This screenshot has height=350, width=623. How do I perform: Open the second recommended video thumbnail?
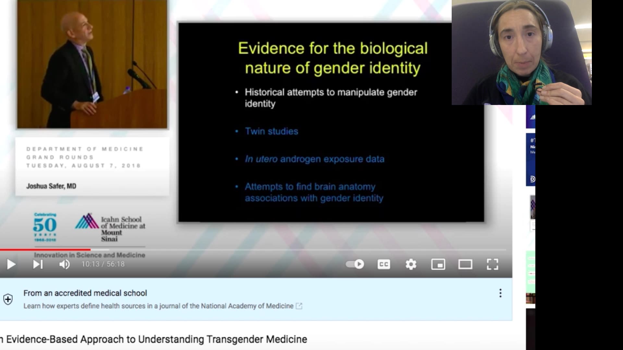click(531, 159)
